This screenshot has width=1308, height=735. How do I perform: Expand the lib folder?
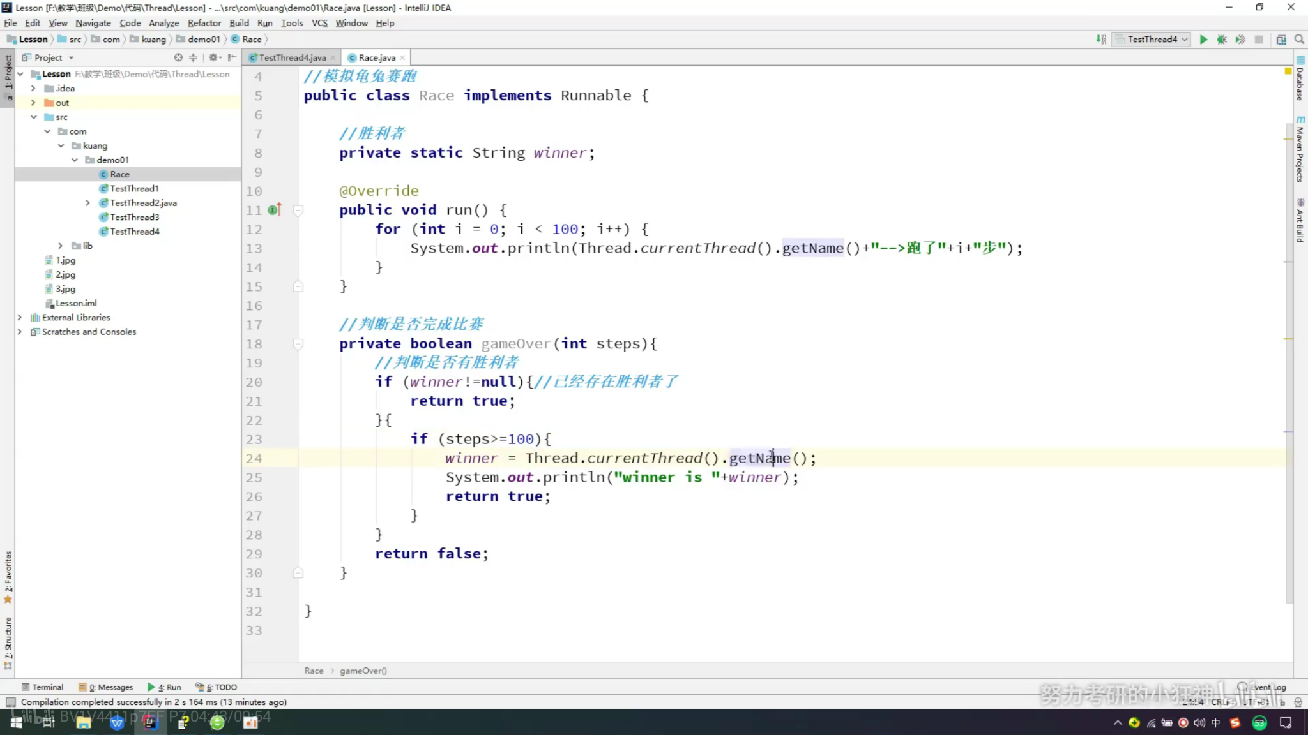(x=61, y=246)
